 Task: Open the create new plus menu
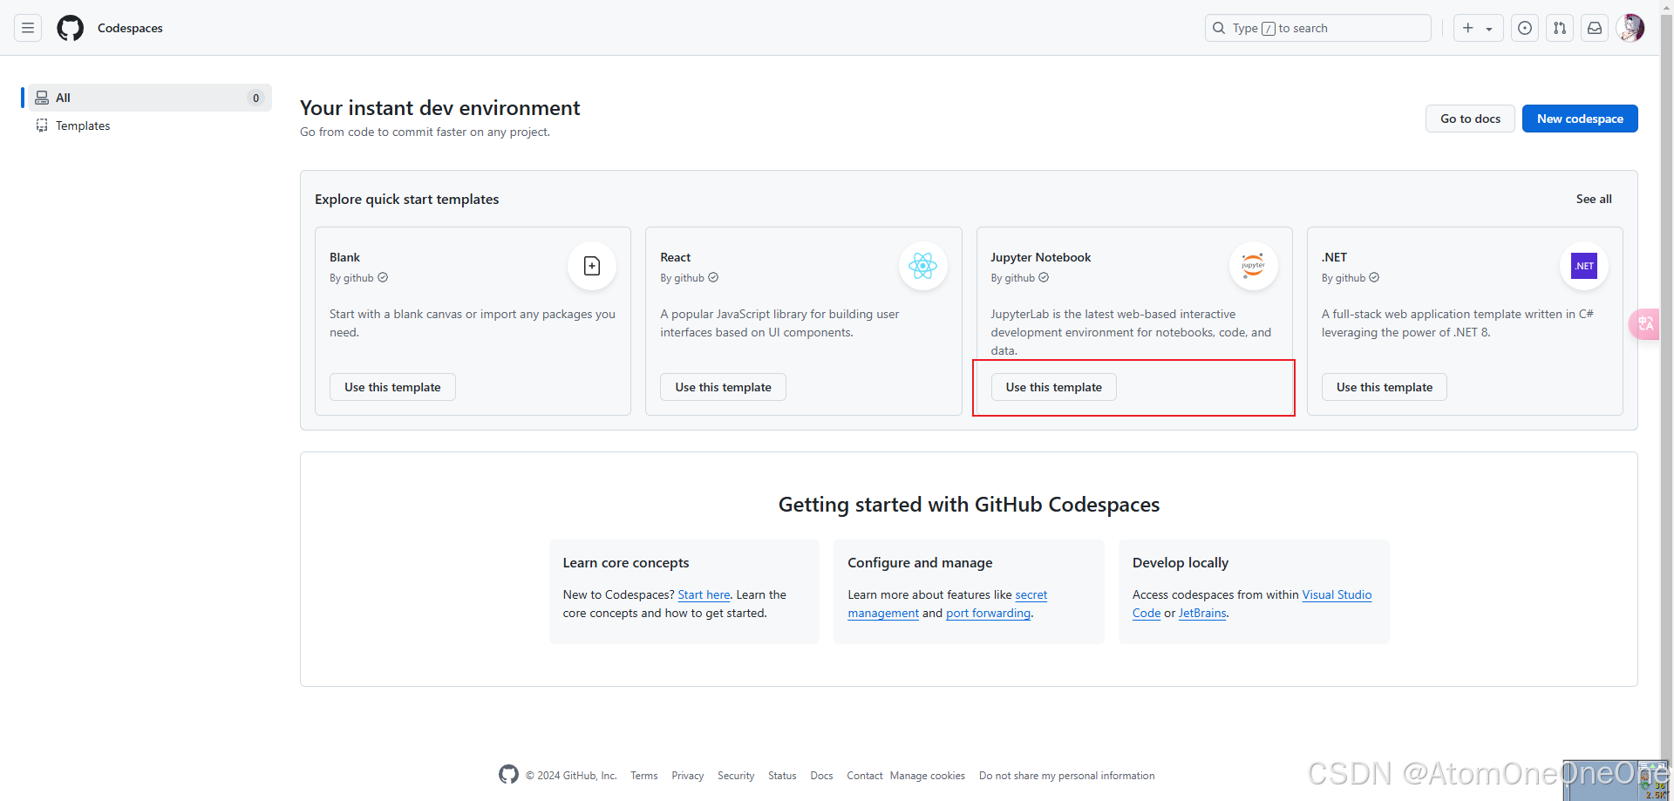[1478, 28]
